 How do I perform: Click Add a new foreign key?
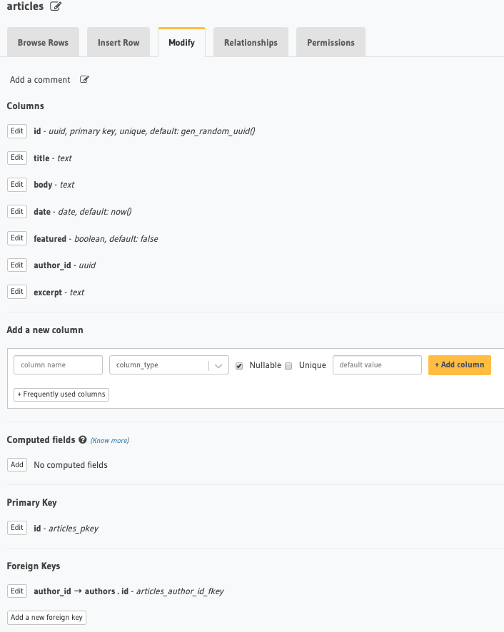(46, 617)
